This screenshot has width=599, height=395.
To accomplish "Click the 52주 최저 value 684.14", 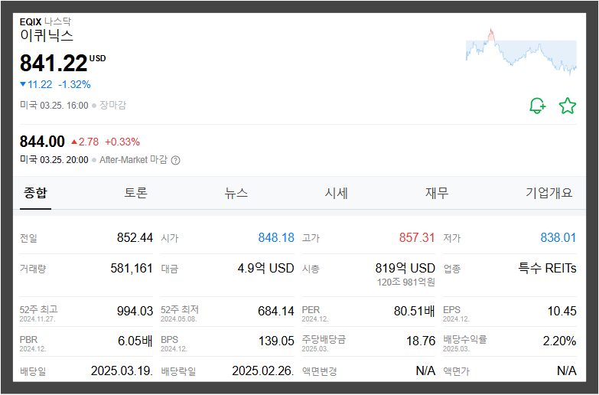I will tap(276, 311).
